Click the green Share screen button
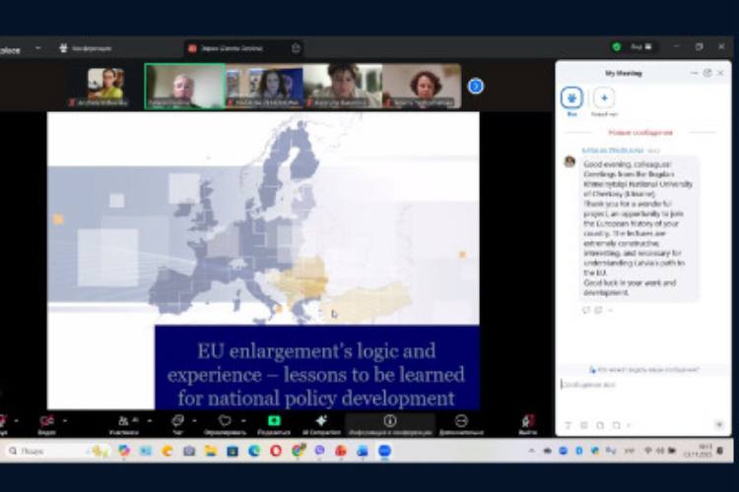The image size is (739, 492). tap(274, 420)
